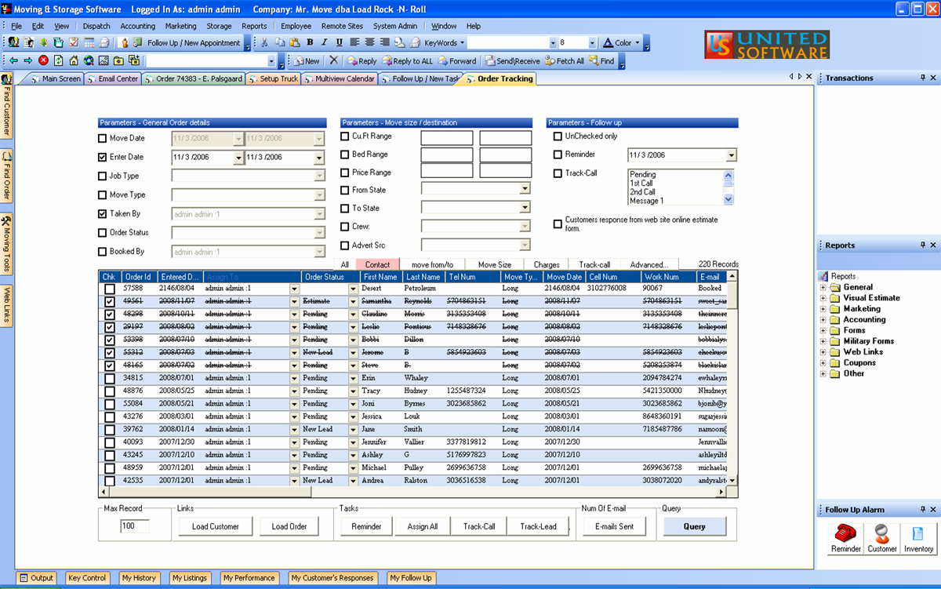The image size is (941, 589).
Task: Enable the Order Status filter checkbox
Action: point(103,233)
